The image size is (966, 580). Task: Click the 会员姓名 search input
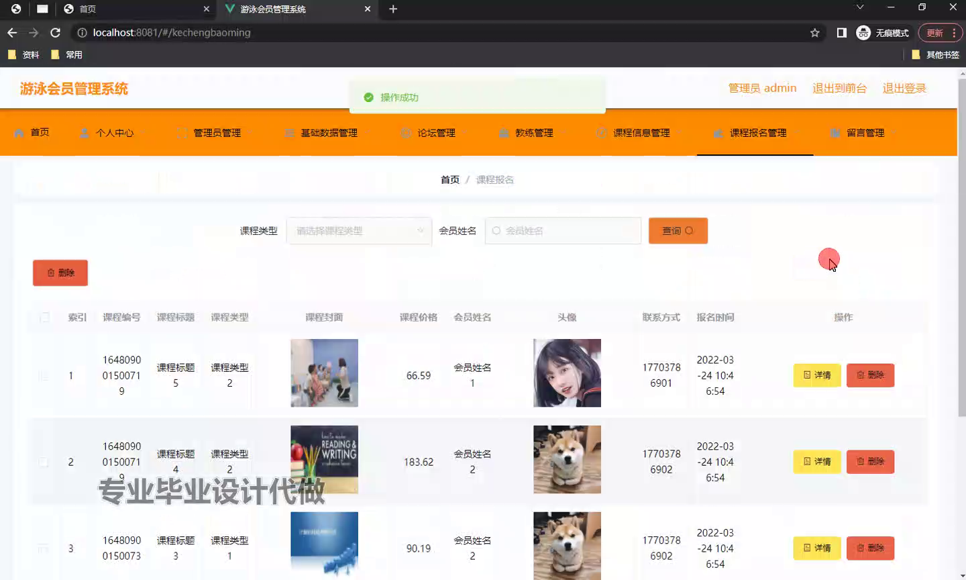(x=563, y=230)
